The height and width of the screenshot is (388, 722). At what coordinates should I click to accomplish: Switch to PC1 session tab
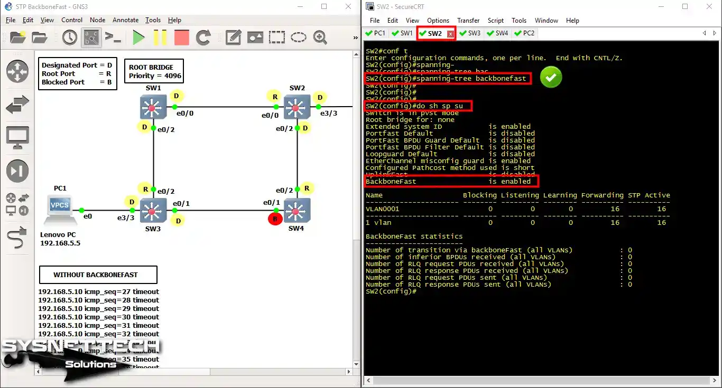click(x=375, y=33)
